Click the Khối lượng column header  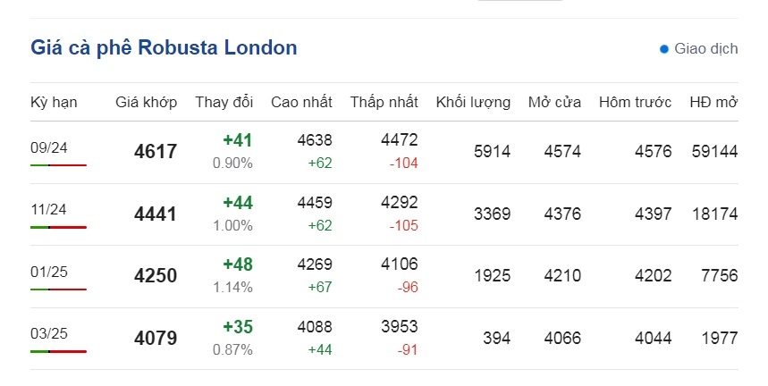(473, 102)
